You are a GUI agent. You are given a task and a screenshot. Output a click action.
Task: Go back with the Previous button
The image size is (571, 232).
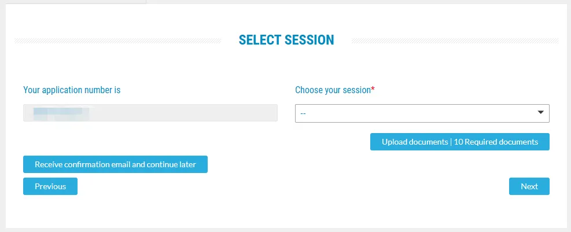coord(50,186)
